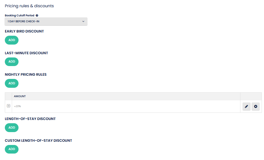Image resolution: width=264 pixels, height=160 pixels.
Task: Click the Pricing rules & discounts heading
Action: click(x=29, y=6)
